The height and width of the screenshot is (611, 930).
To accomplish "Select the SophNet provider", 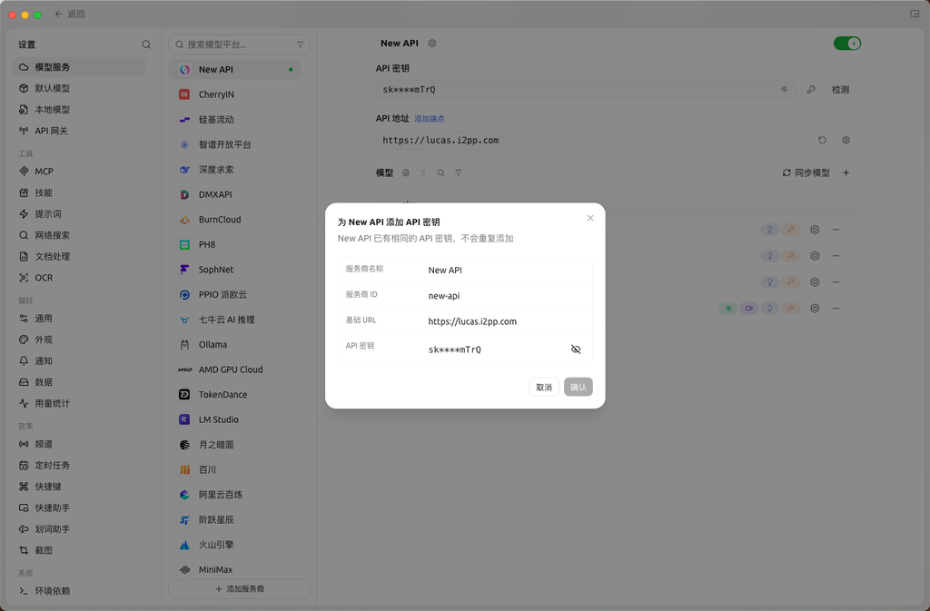I will click(234, 269).
